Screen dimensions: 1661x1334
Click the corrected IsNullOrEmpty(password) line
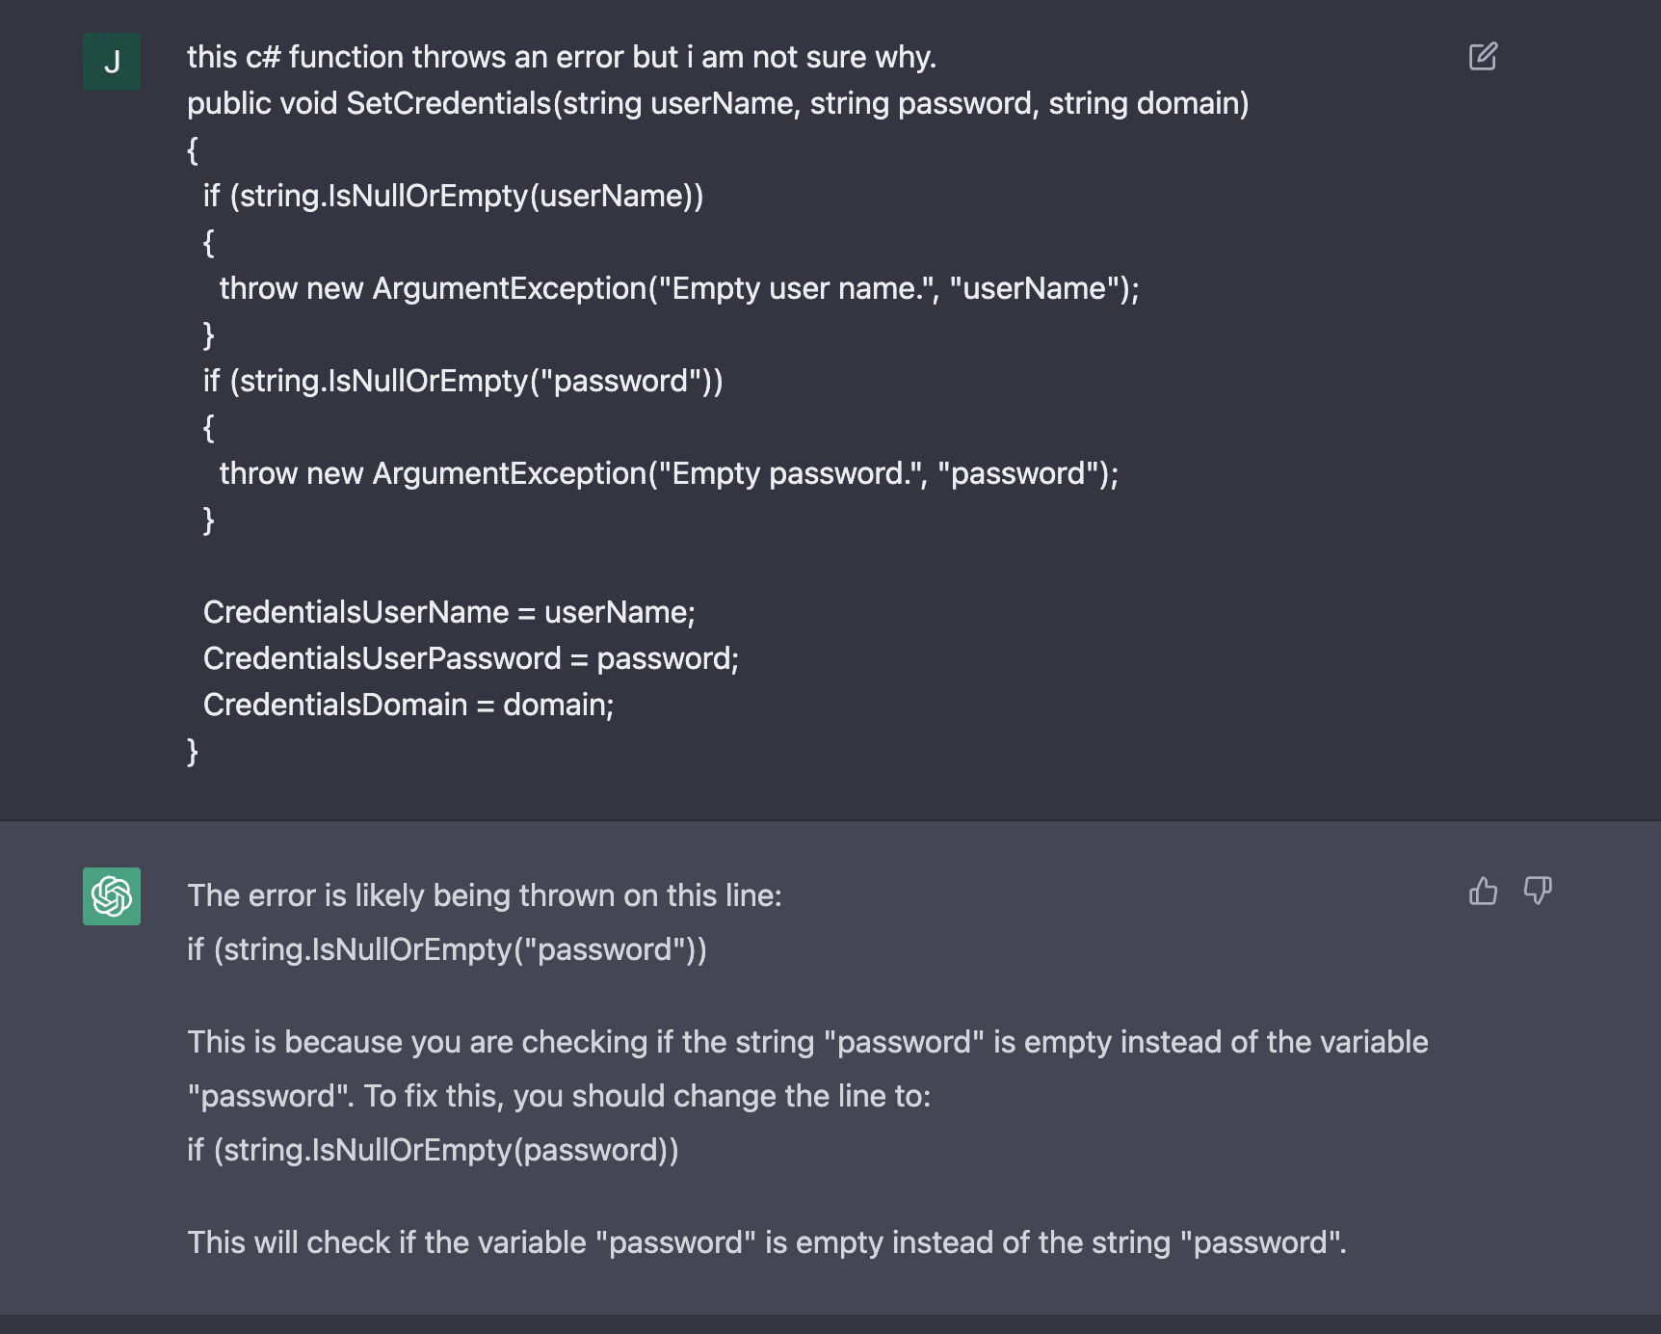[x=433, y=1150]
